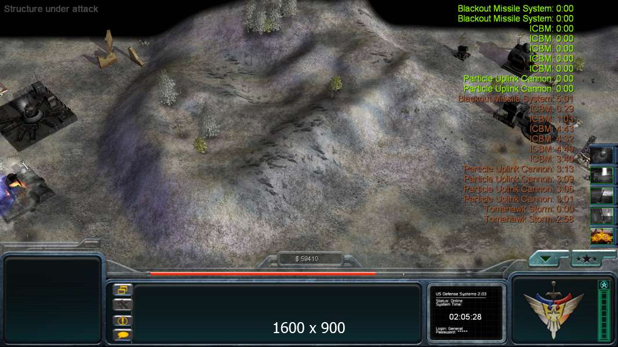Collapse the control bar with the down-arrow button
This screenshot has height=347, width=618.
[546, 259]
